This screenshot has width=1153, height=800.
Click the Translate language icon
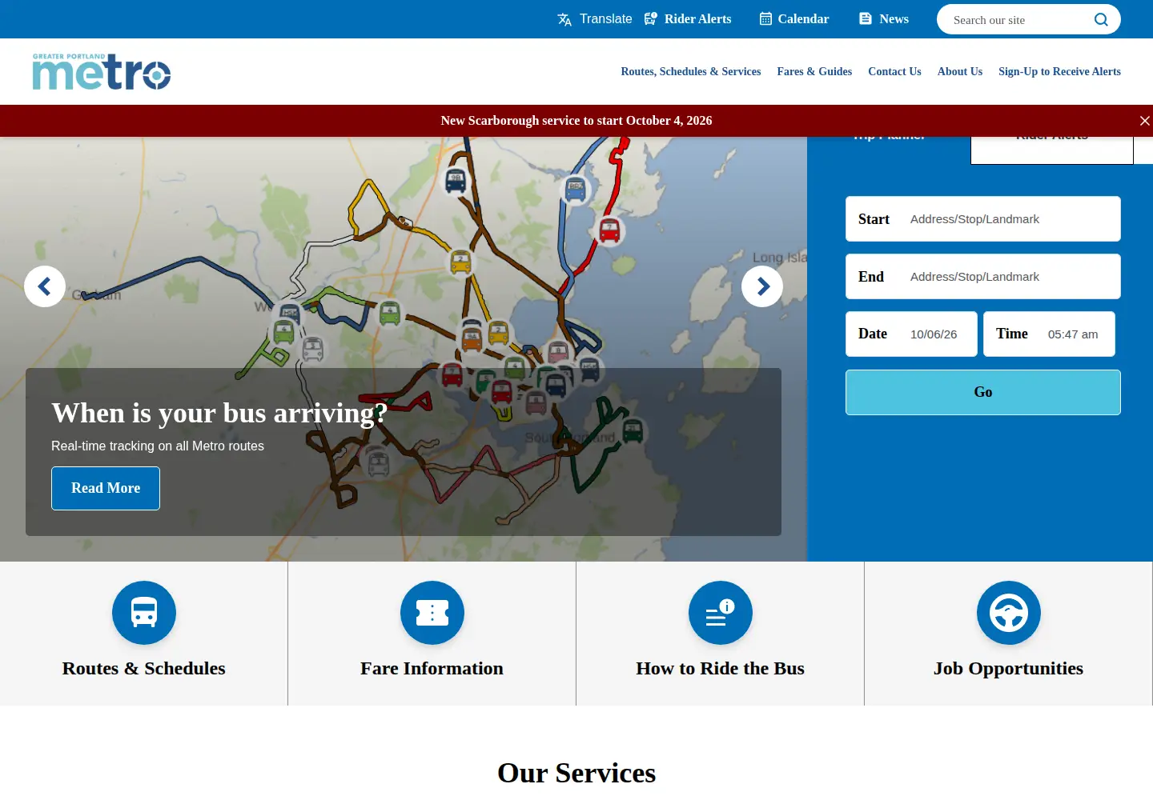pyautogui.click(x=564, y=19)
